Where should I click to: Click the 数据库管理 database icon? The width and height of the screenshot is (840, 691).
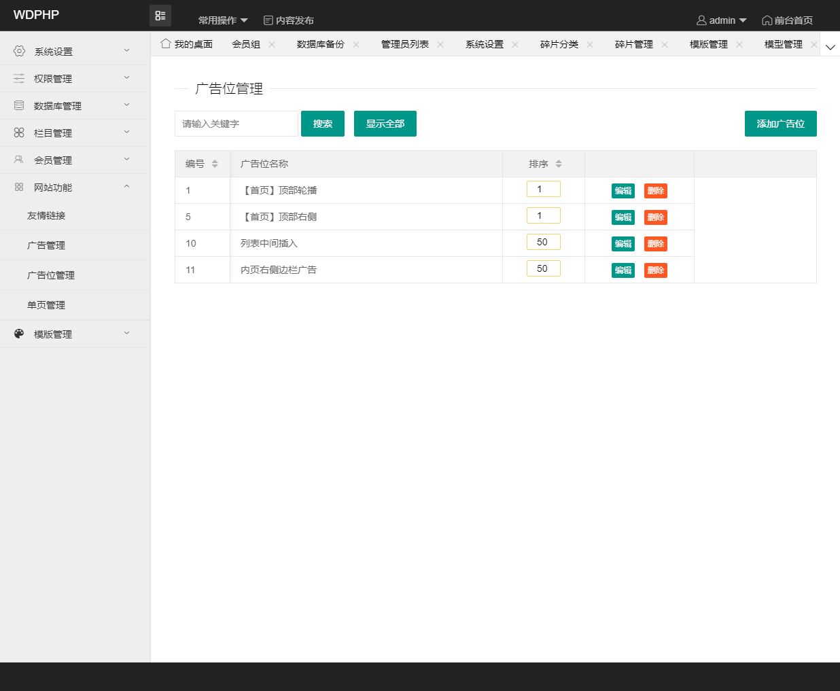pyautogui.click(x=19, y=105)
